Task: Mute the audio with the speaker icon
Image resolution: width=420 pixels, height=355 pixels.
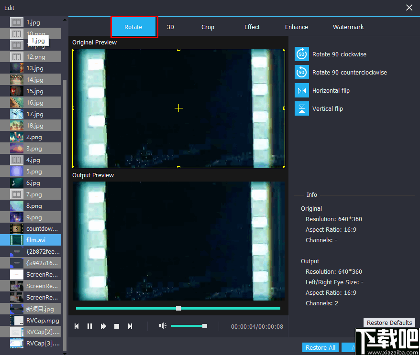Action: tap(162, 325)
